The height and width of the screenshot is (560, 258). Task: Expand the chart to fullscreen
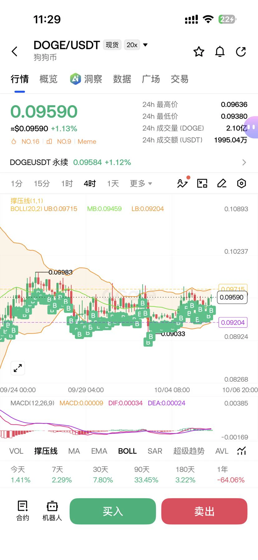18,368
